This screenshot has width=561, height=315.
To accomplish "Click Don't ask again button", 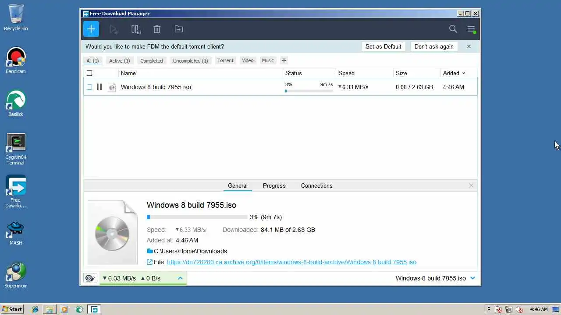I will (434, 46).
